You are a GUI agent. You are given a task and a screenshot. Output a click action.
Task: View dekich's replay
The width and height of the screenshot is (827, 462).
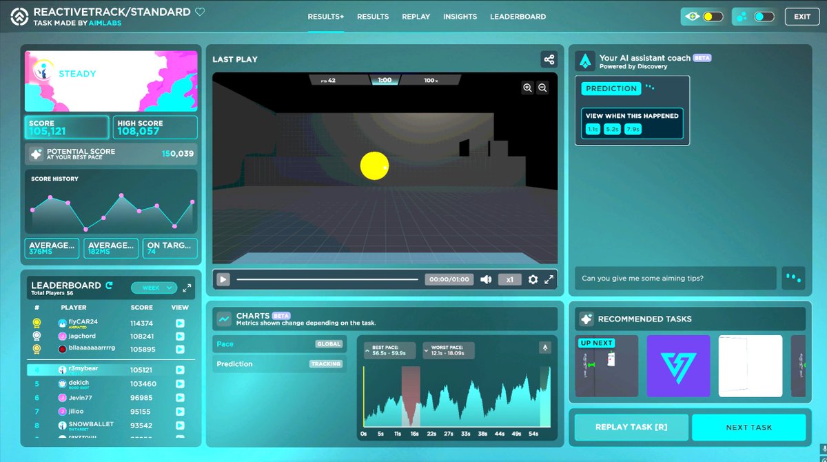(x=180, y=384)
